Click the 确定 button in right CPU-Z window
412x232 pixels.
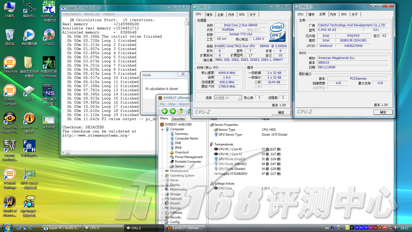pyautogui.click(x=383, y=112)
